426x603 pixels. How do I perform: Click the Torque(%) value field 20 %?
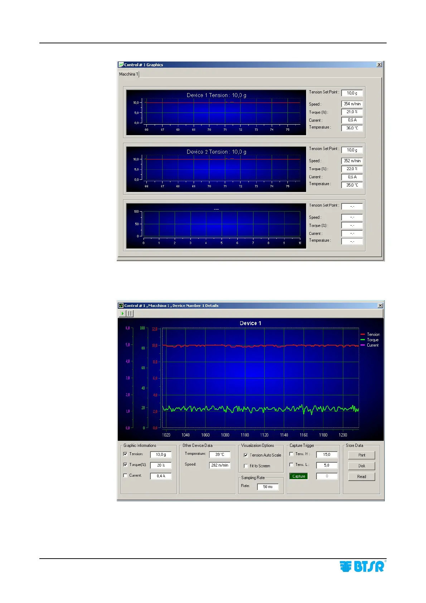coord(161,465)
